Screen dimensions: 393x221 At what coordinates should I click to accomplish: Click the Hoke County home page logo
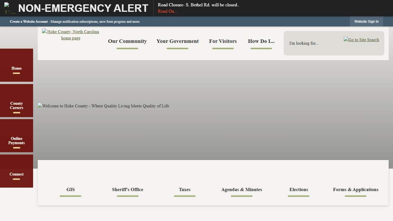pos(70,35)
